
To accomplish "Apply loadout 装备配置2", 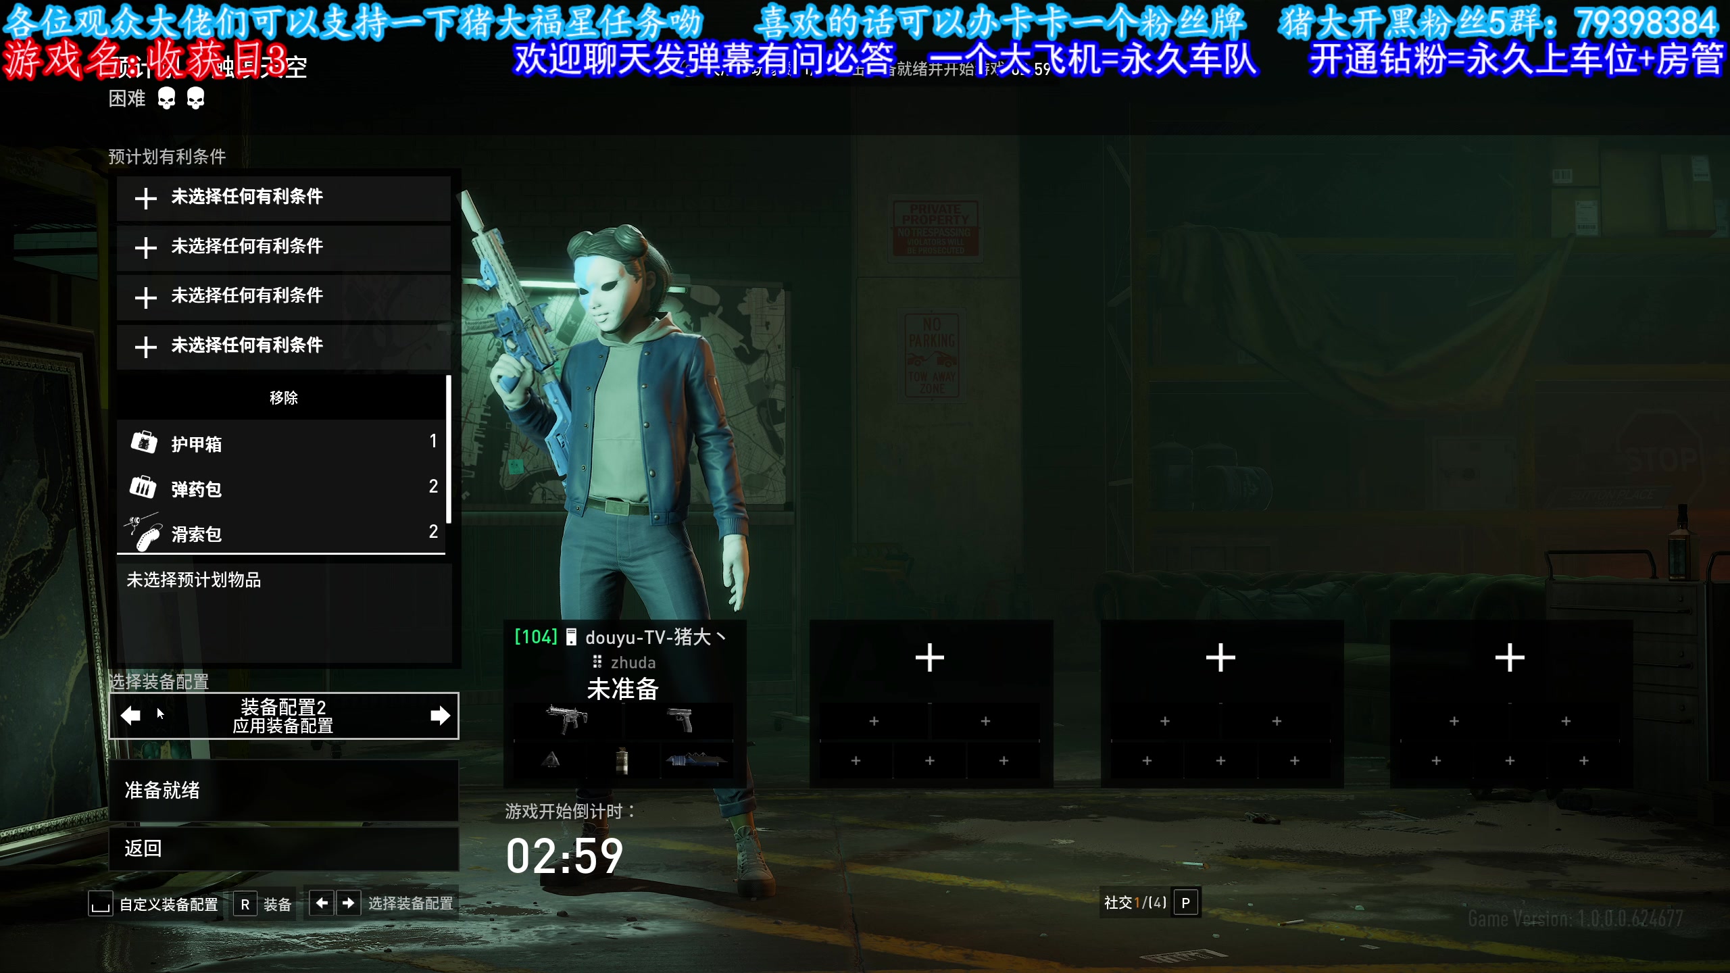I will (x=283, y=716).
